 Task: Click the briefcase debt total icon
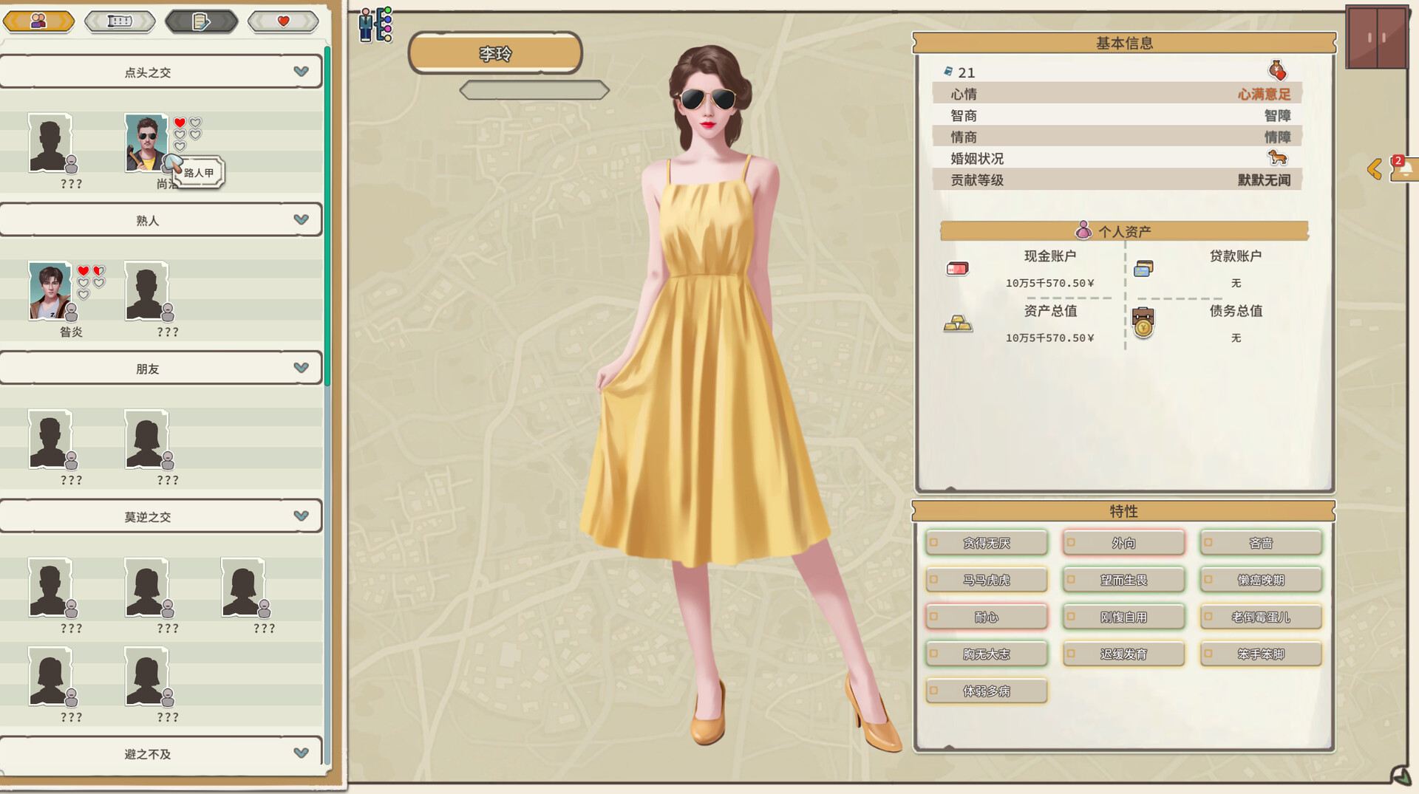tap(1143, 322)
